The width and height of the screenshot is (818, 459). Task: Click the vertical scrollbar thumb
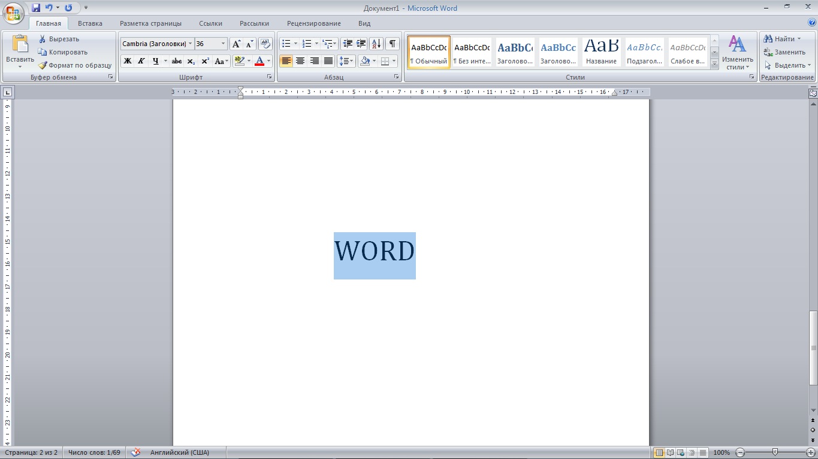click(813, 348)
